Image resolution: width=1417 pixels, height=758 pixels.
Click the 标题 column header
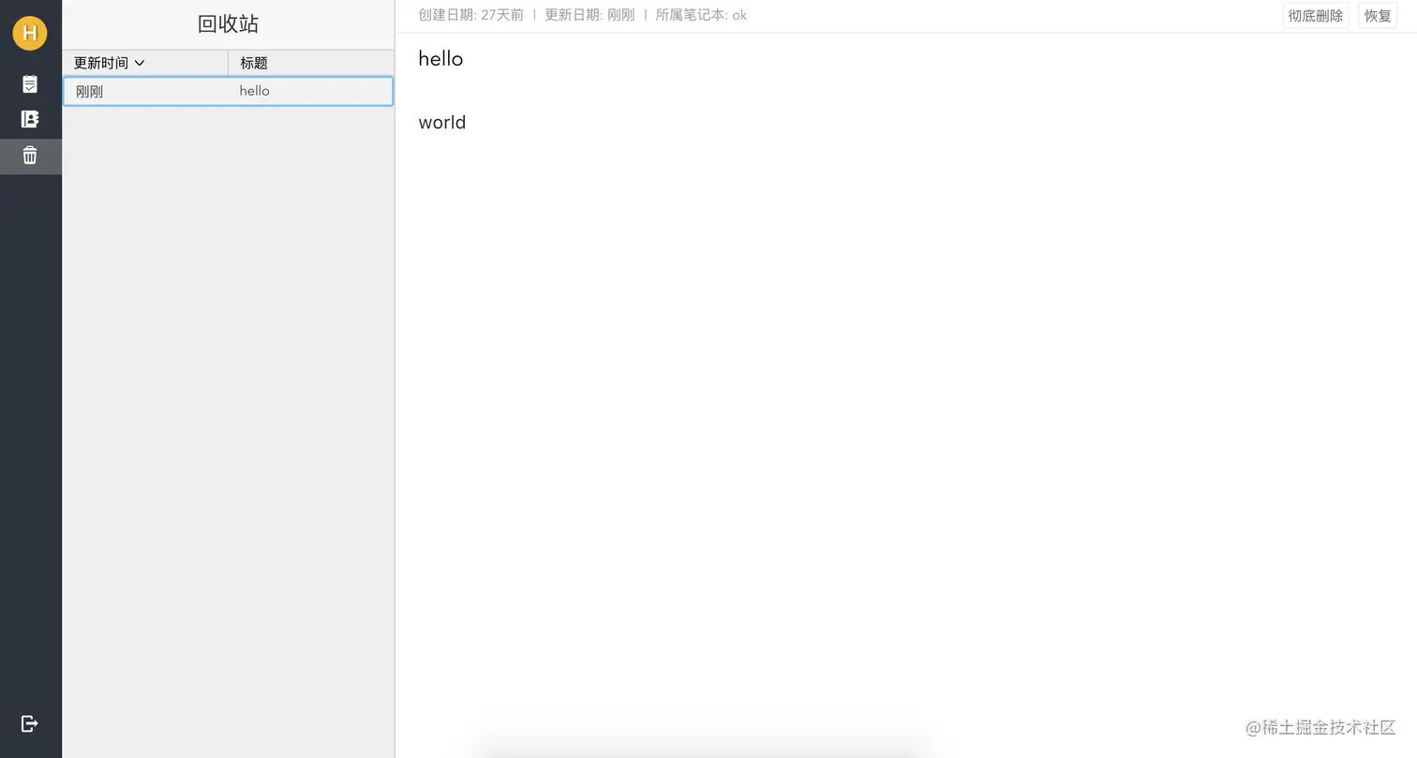[x=311, y=63]
